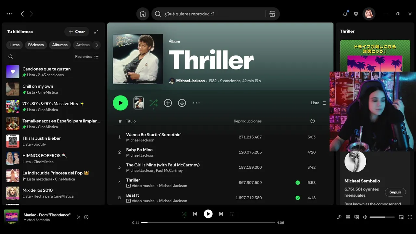Screen dimensions: 416x234
Task: Open Friend Activity icon
Action: point(356,14)
